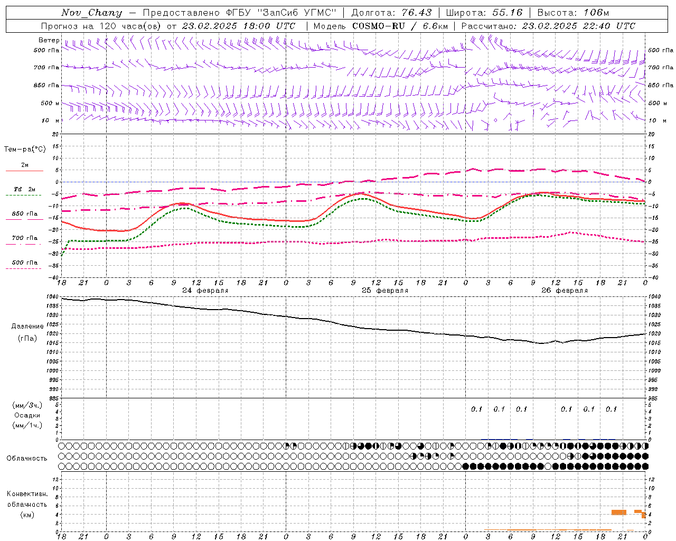This screenshot has height=541, width=676.
Task: Click the 700 гПа temperature legend entry
Action: [25, 238]
